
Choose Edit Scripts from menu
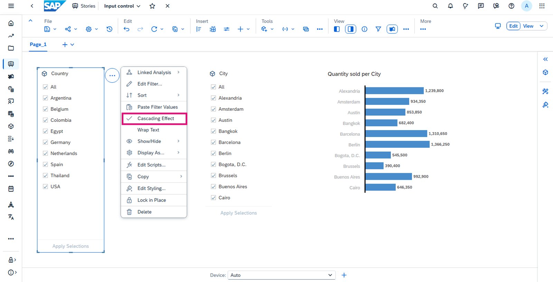coord(154,165)
